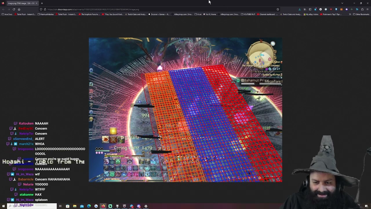Click chat user Kaitouken
Viewport: 371px width, 209px height.
26,123
